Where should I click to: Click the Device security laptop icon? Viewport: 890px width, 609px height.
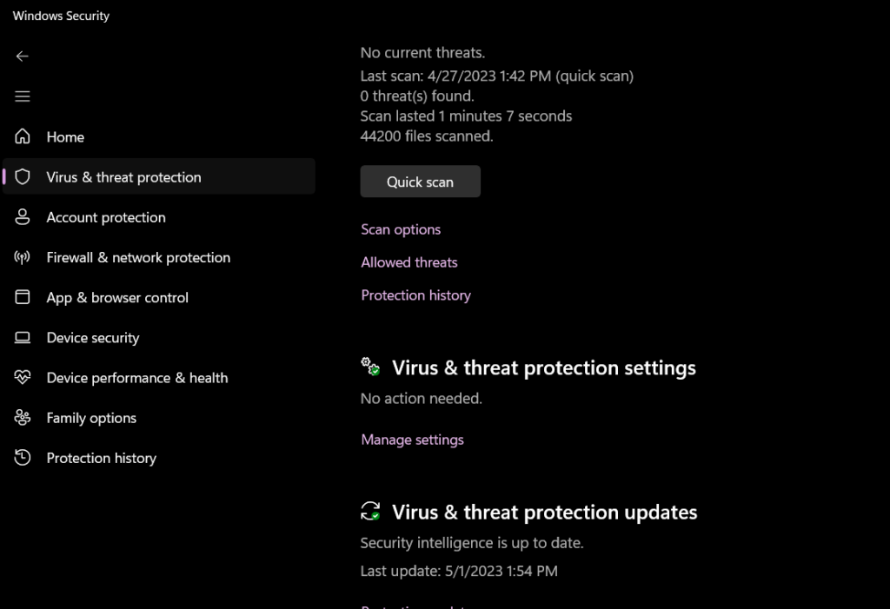(x=23, y=338)
